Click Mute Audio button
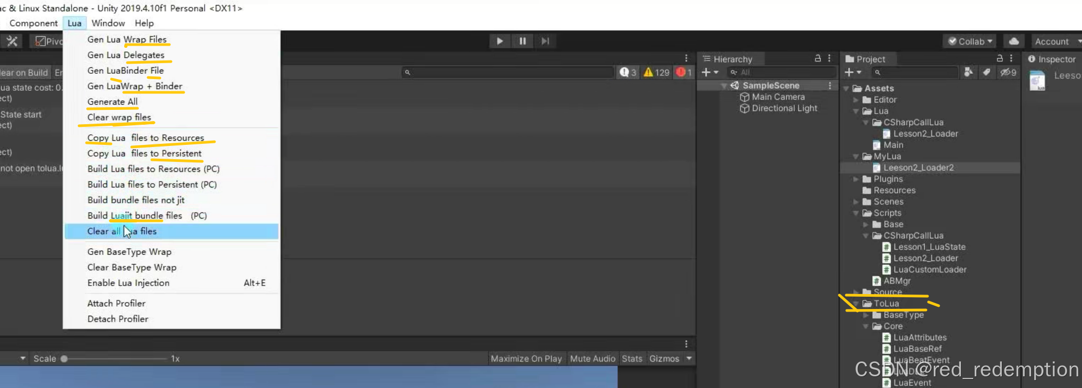 pos(592,359)
